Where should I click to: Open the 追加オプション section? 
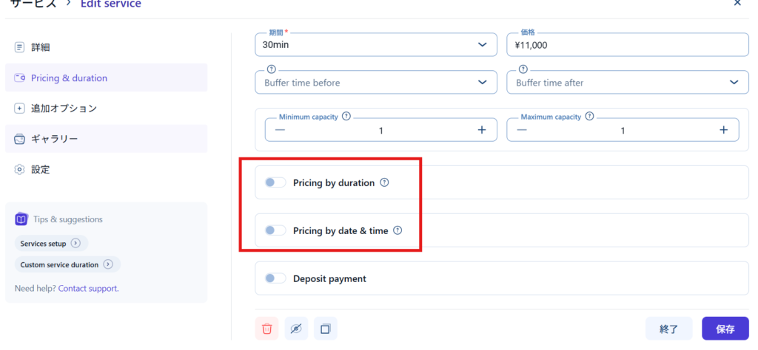(x=64, y=109)
